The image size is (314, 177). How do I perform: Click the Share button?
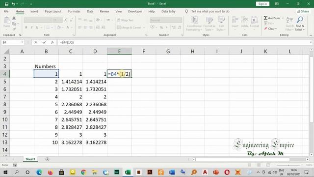pos(303,11)
